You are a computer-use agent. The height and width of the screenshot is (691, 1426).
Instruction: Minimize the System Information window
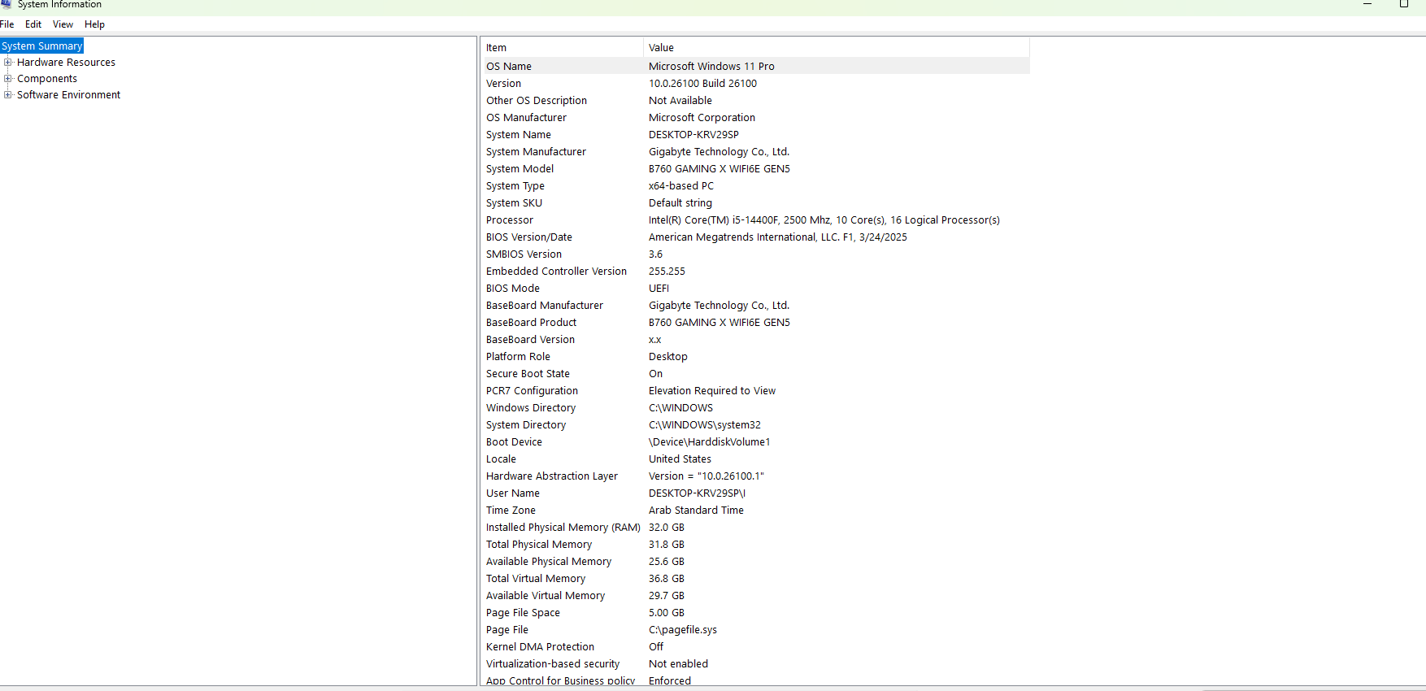pos(1367,4)
